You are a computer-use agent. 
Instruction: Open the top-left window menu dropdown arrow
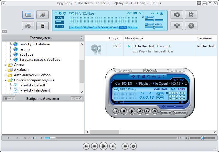pos(4,3)
